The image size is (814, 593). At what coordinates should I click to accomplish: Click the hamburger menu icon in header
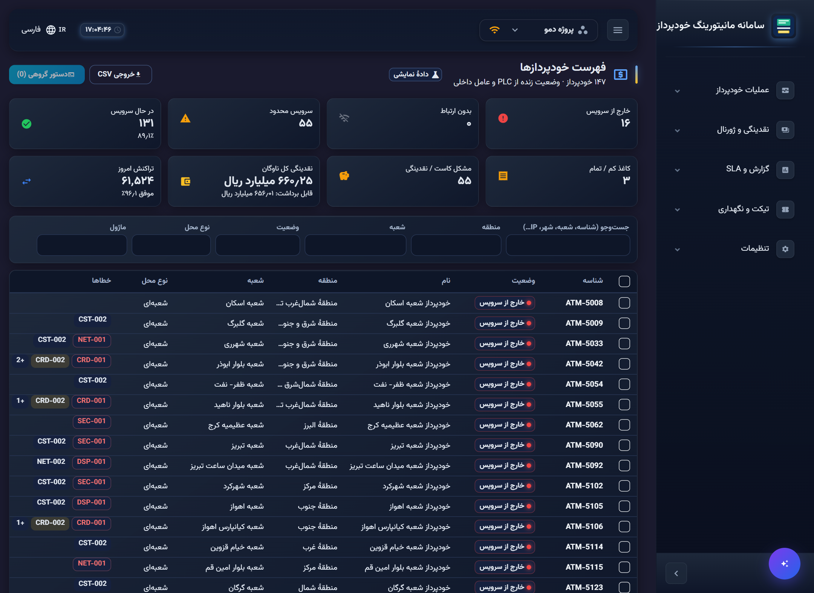(x=618, y=30)
